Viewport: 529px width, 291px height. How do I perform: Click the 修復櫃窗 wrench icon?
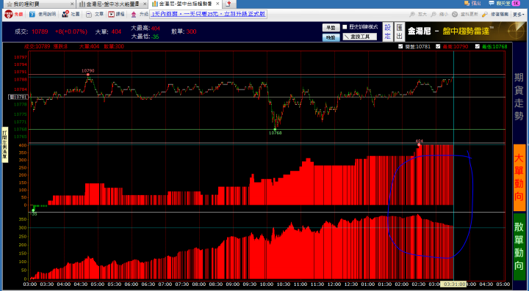click(485, 15)
